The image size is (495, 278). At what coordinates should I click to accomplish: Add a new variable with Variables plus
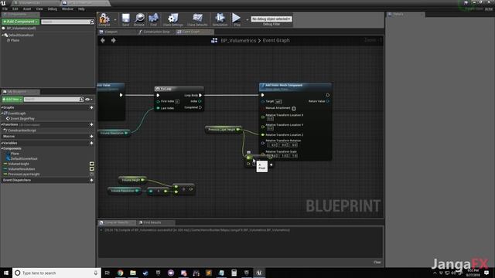(91, 143)
